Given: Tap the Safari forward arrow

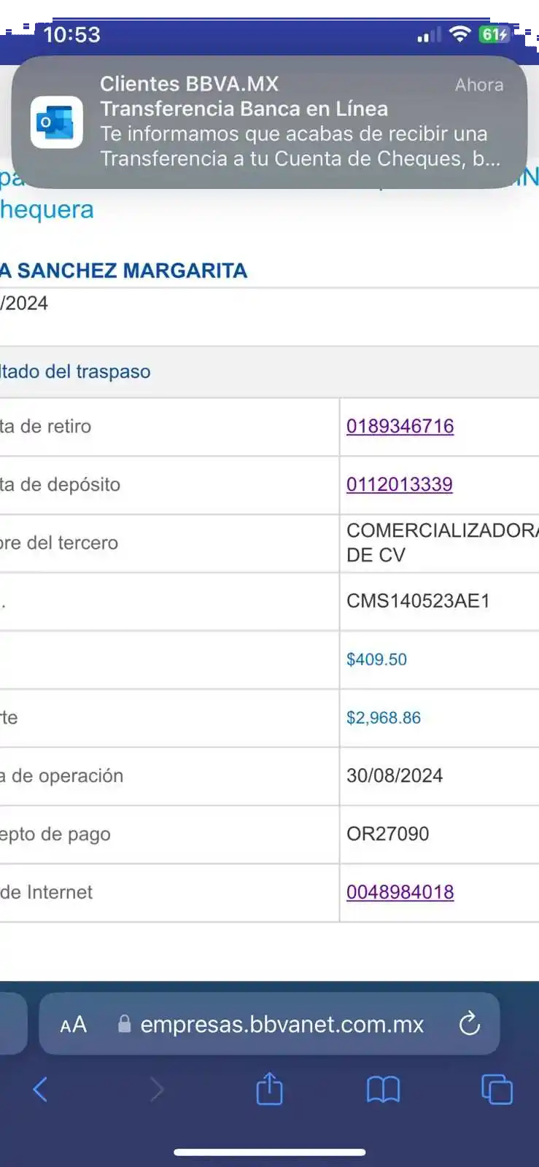Looking at the screenshot, I should pos(157,1090).
